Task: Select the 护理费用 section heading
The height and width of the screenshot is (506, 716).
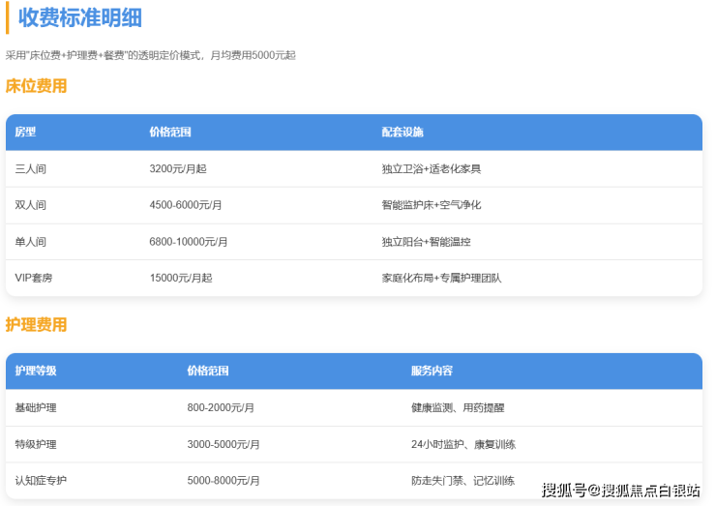Action: pos(37,325)
